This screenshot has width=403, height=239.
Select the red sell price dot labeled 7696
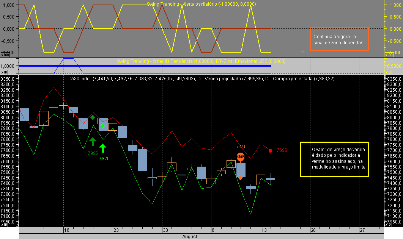[270, 151]
